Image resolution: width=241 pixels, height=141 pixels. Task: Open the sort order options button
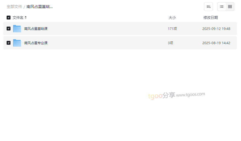point(208,7)
